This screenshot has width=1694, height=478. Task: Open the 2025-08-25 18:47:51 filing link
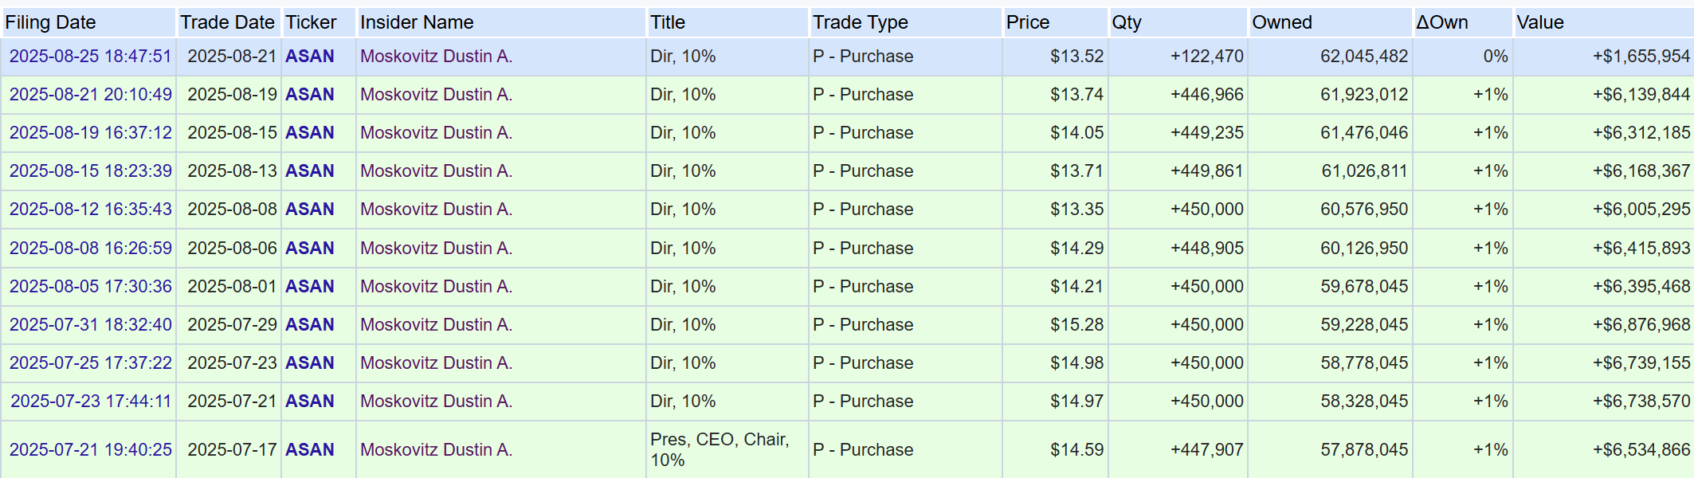tap(90, 57)
